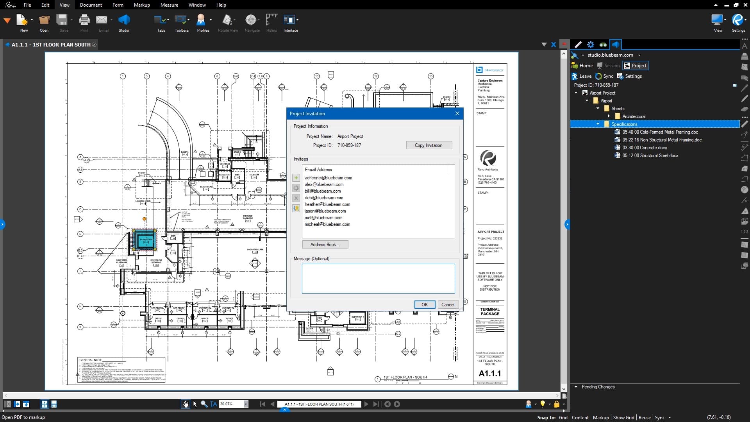Open the Profiles toolbar button
The height and width of the screenshot is (422, 750).
click(x=202, y=20)
